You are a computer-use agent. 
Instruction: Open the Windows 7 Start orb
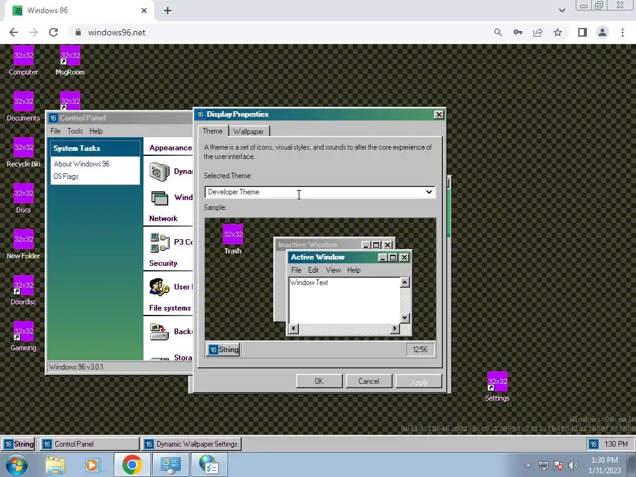(x=16, y=465)
